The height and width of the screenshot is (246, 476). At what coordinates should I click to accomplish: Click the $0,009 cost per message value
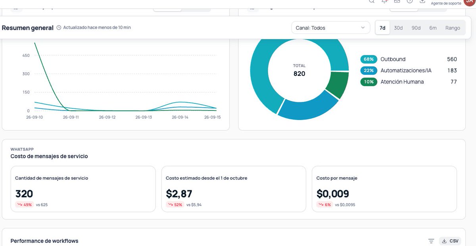click(x=333, y=194)
